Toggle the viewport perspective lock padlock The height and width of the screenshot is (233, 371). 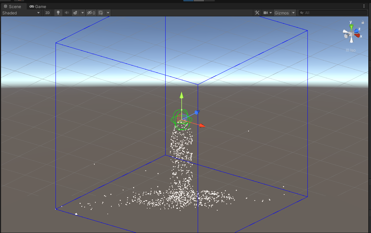363,22
